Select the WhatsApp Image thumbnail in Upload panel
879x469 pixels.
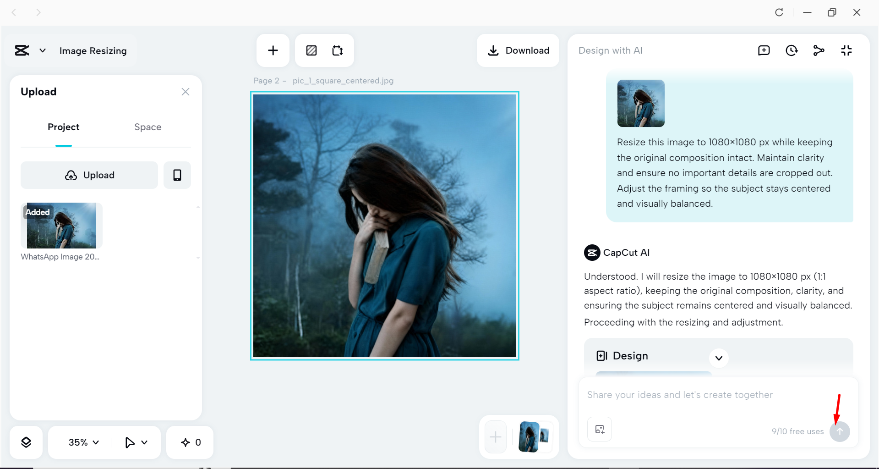pyautogui.click(x=61, y=226)
